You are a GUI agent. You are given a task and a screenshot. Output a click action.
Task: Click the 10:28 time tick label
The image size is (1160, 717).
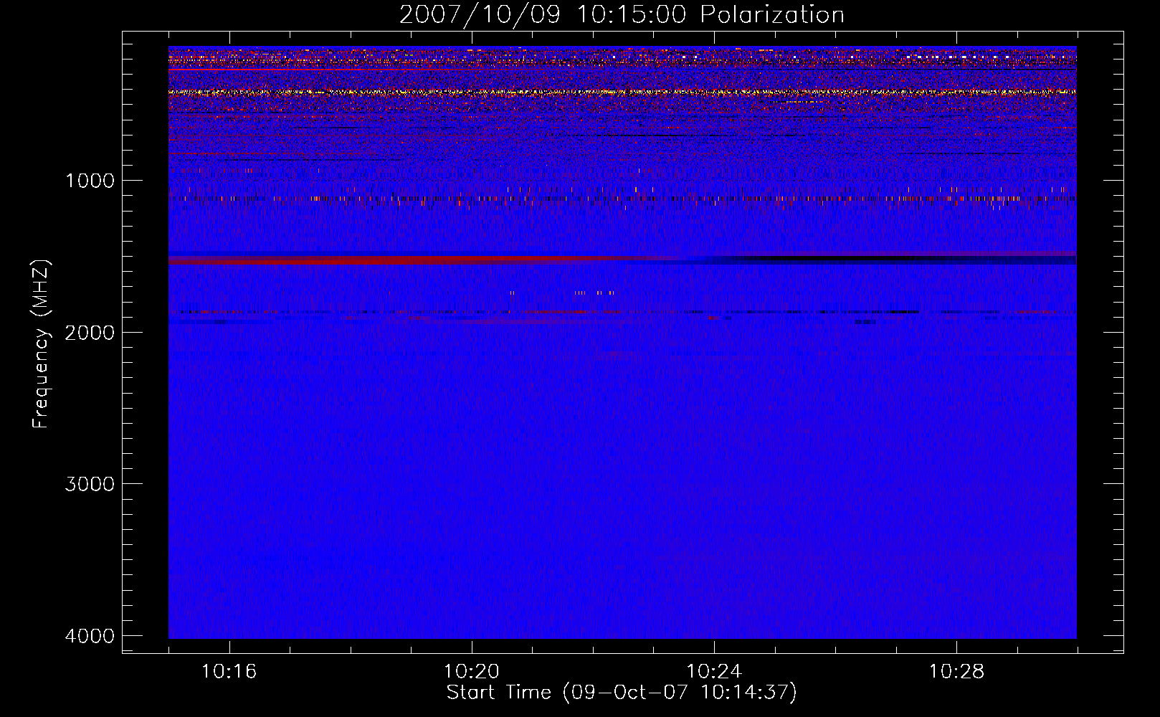coord(957,672)
